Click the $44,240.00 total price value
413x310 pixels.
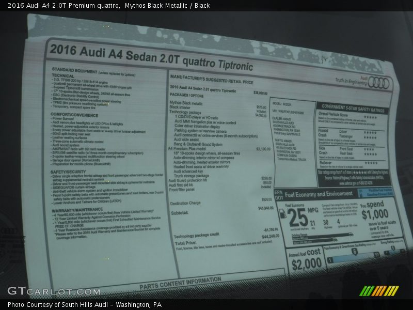(271, 236)
